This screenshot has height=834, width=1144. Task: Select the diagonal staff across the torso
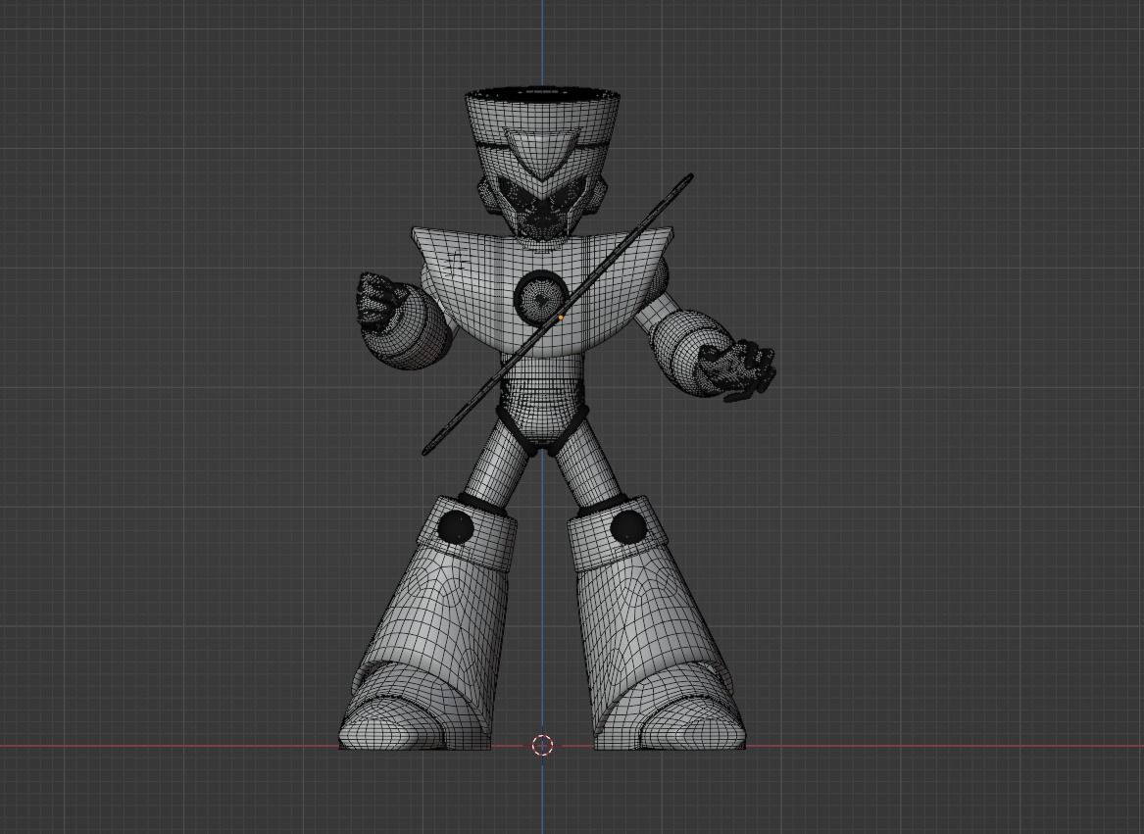[x=558, y=315]
